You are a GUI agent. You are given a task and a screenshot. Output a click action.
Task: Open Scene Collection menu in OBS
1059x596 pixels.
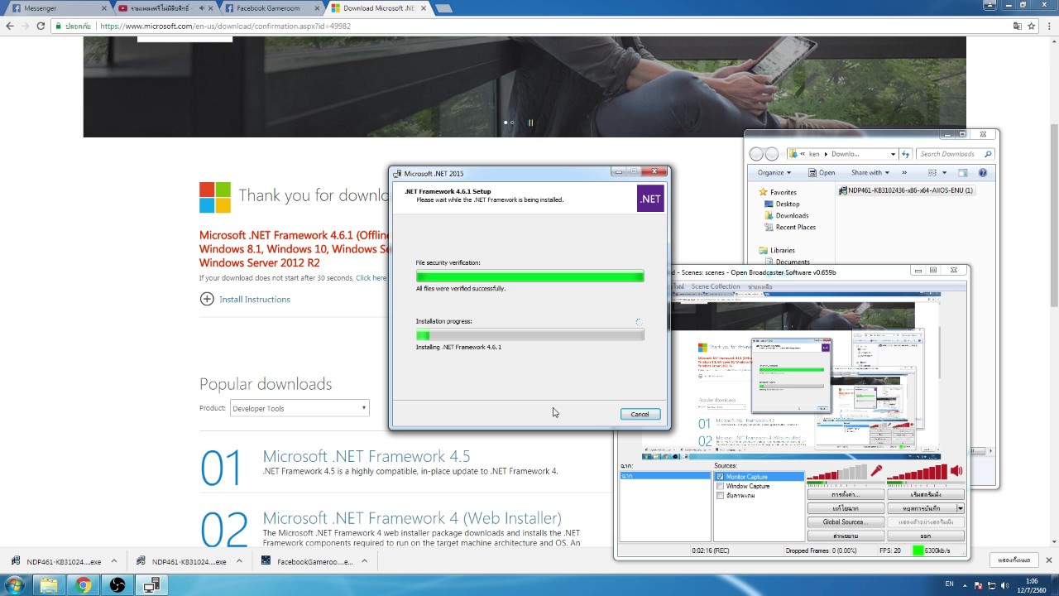click(x=716, y=286)
